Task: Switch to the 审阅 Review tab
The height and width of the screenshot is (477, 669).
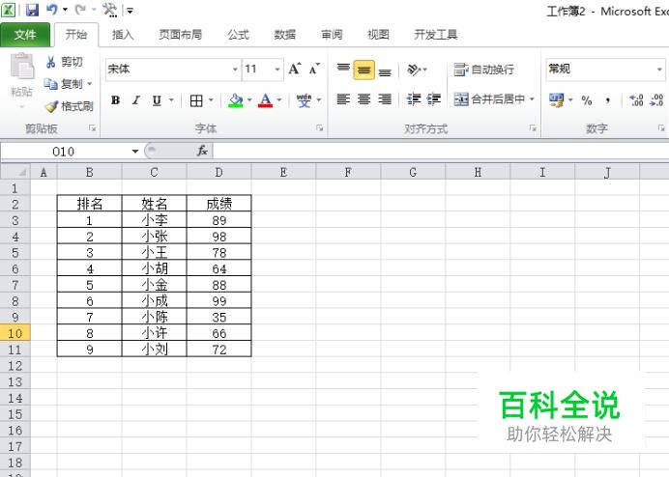Action: click(x=332, y=35)
